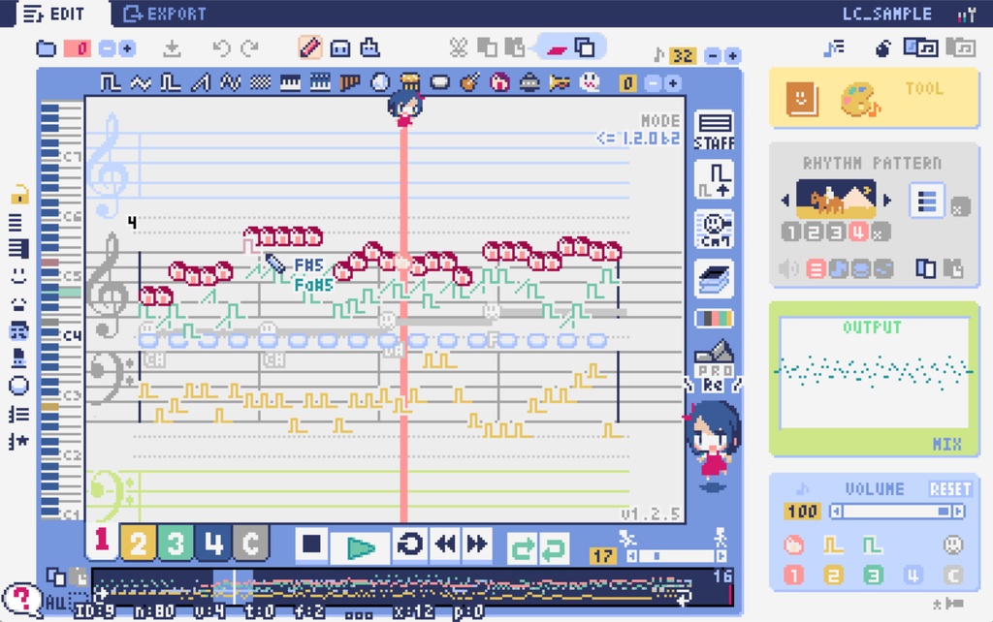Open the rhythm pattern list
The image size is (993, 622).
(x=928, y=201)
